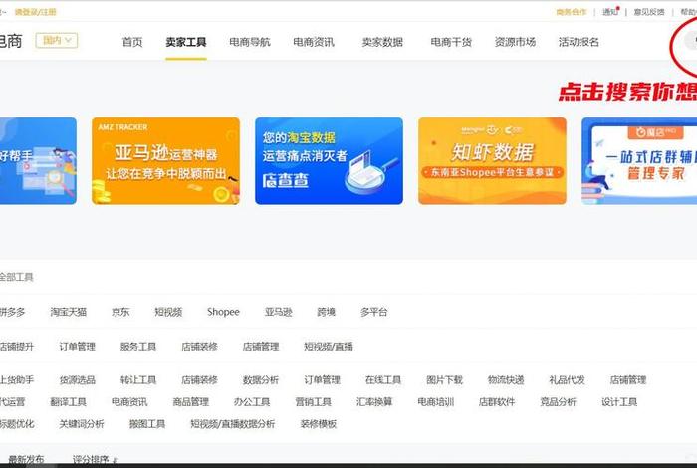This screenshot has width=697, height=468.
Task: Filter tools by 淘宝天猫 platform
Action: [68, 312]
